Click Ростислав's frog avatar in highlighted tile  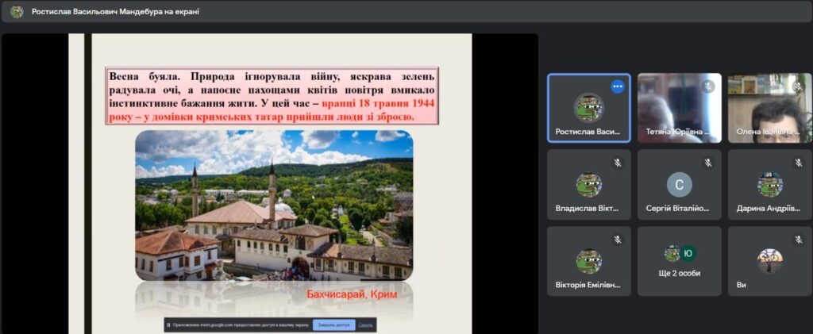[589, 106]
